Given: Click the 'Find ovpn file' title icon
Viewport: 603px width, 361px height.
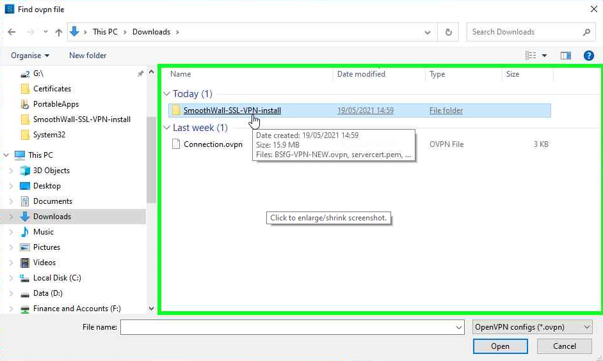Looking at the screenshot, I should pos(9,9).
